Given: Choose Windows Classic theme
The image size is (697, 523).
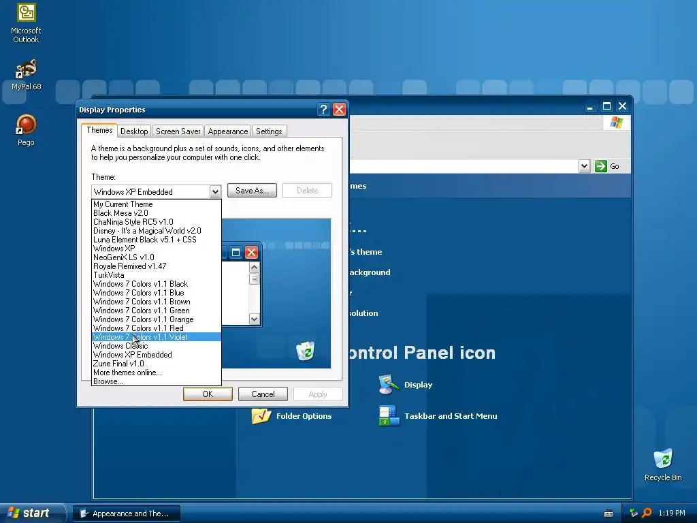Looking at the screenshot, I should 157,346.
